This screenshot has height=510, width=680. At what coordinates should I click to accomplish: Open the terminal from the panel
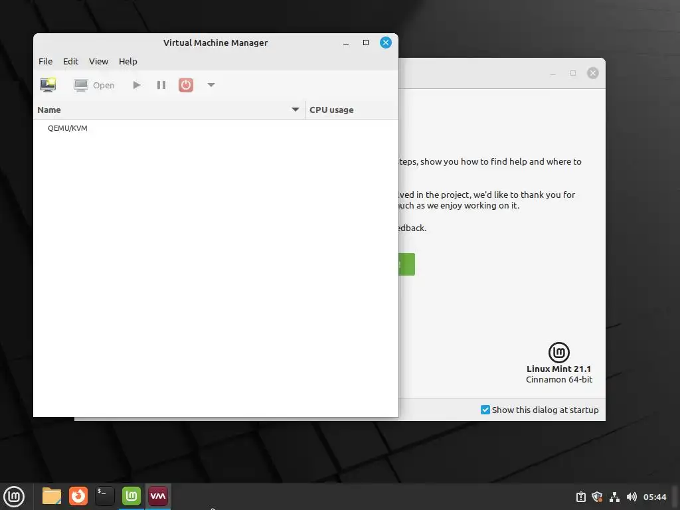(x=104, y=496)
